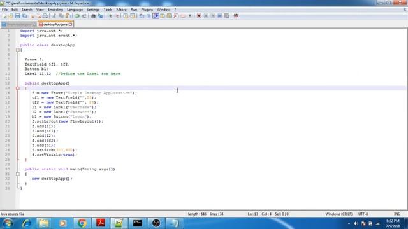Create a new file from toolbar
Screen dimensions: 408x229
pos(4,16)
